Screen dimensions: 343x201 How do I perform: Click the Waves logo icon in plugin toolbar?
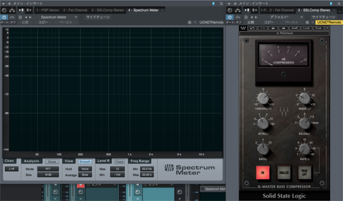[x=243, y=28]
